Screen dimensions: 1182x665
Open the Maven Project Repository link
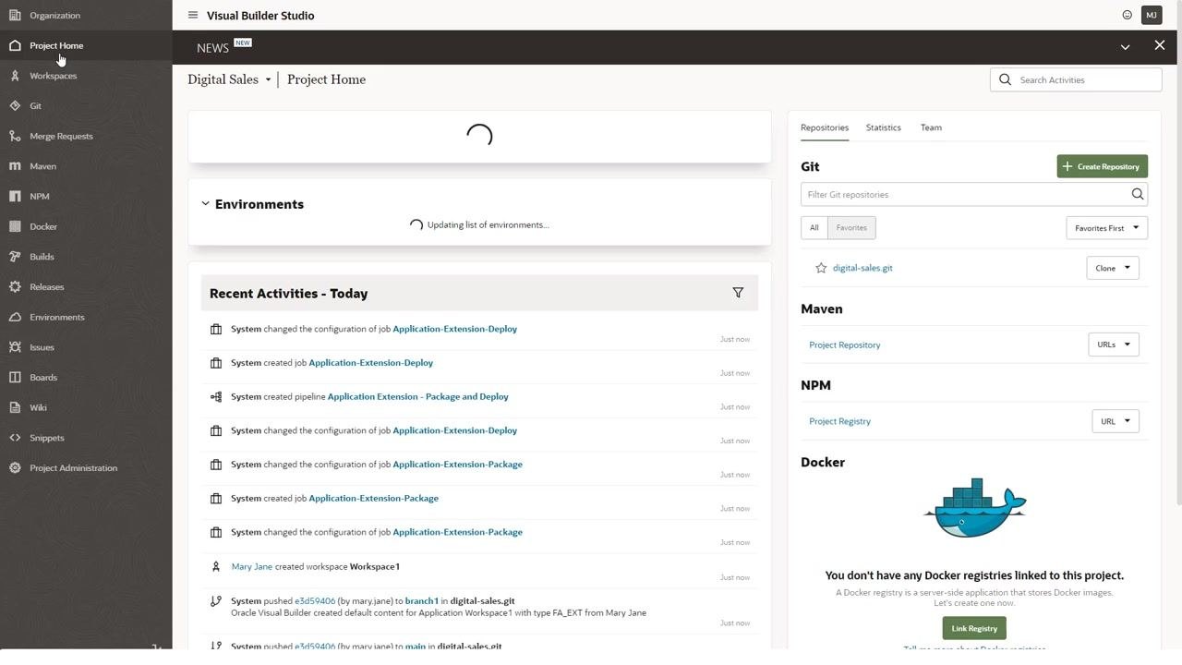tap(845, 345)
